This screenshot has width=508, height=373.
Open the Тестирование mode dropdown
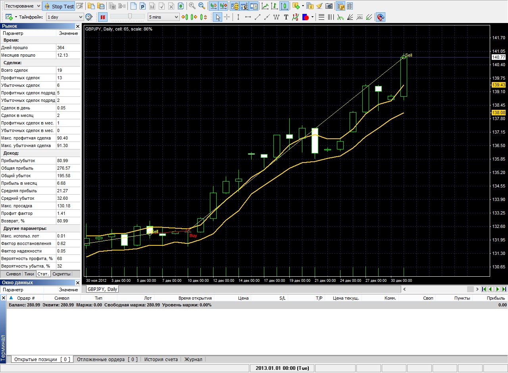click(23, 6)
